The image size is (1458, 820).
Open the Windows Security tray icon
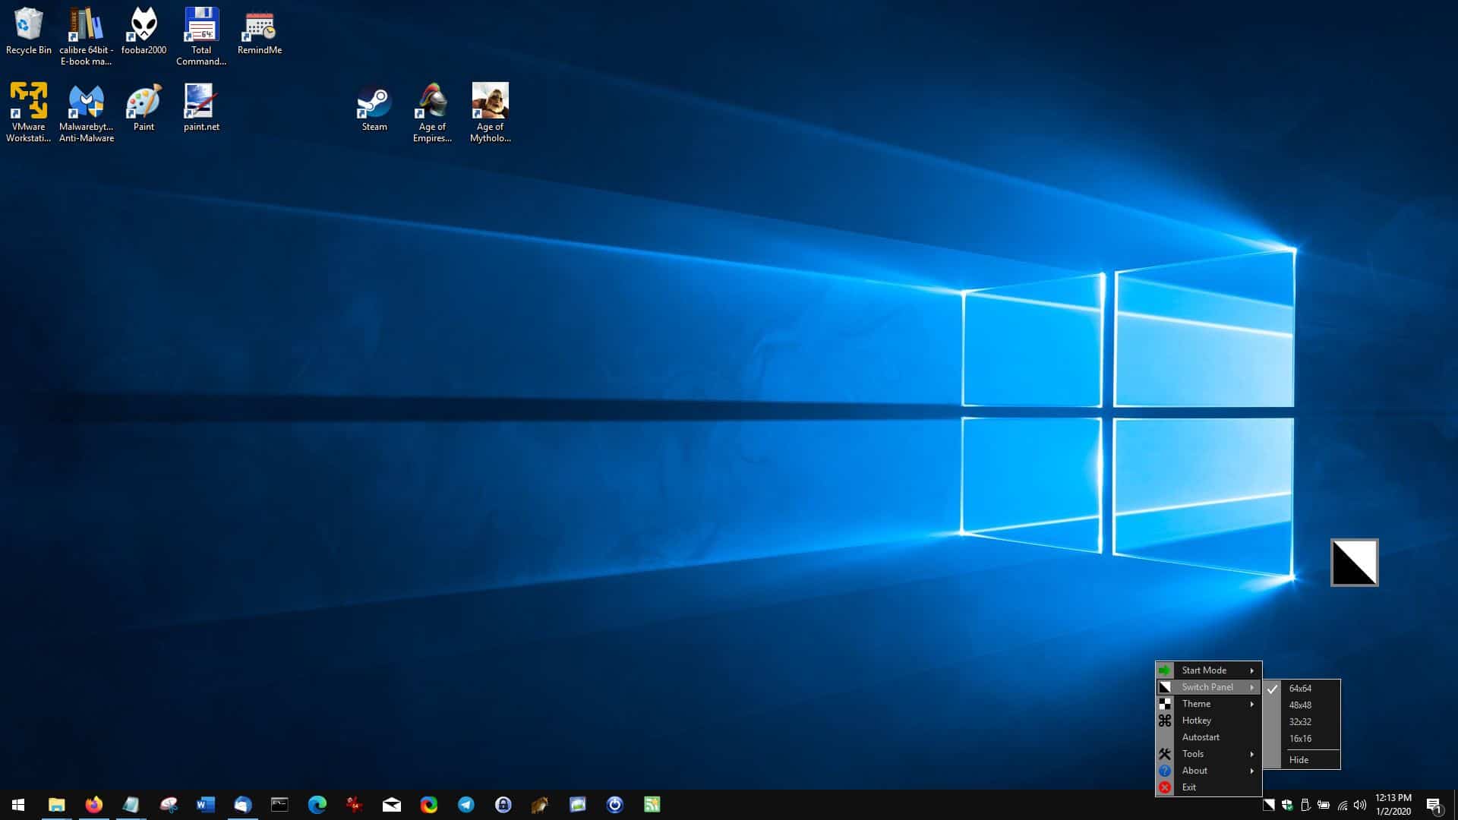1287,805
